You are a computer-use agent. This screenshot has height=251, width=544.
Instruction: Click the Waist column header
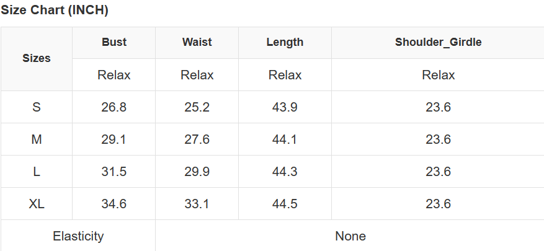(197, 42)
